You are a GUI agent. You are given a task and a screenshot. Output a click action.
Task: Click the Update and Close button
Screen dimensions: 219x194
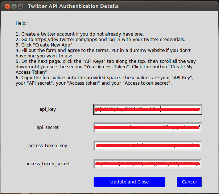pos(129,182)
